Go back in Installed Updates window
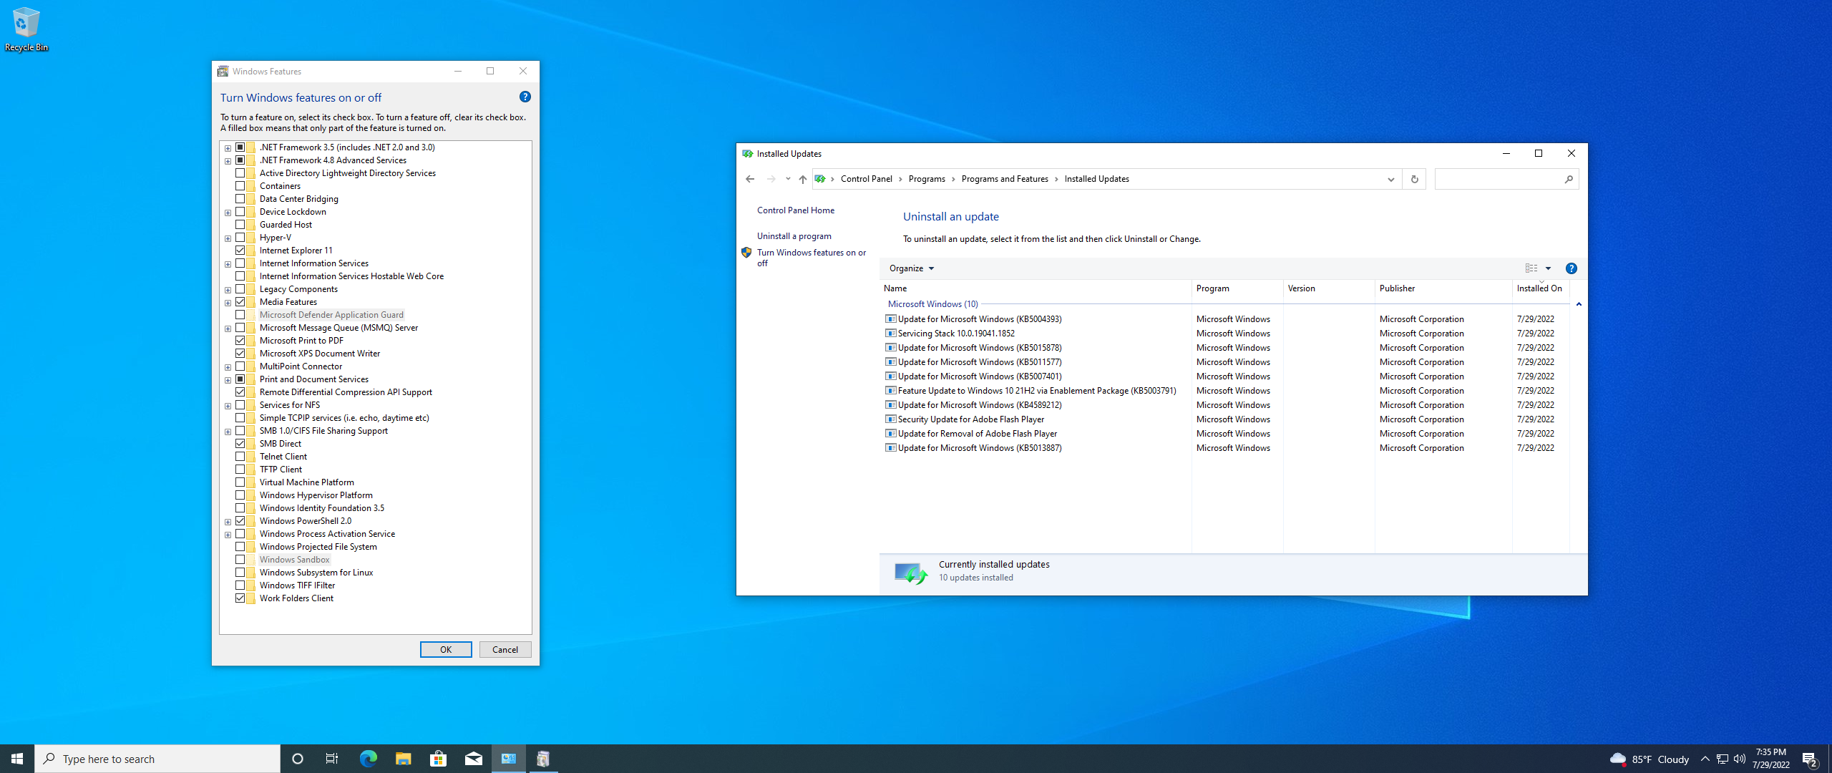This screenshot has width=1832, height=773. click(750, 179)
